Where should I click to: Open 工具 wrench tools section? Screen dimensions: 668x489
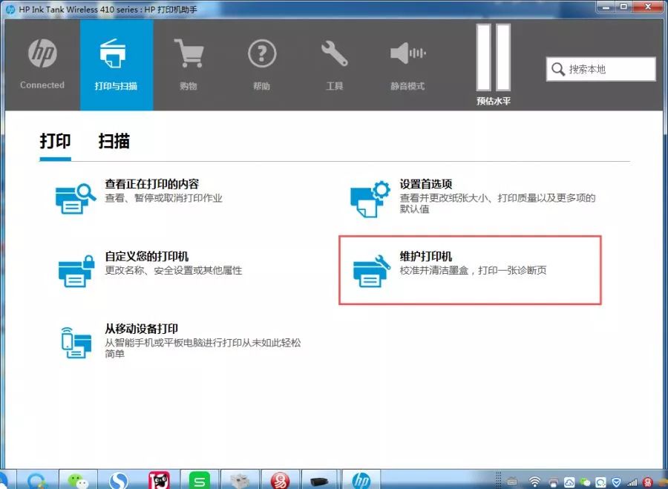coord(335,65)
